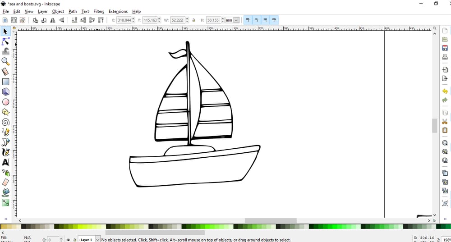Click the Import file icon

(445, 69)
